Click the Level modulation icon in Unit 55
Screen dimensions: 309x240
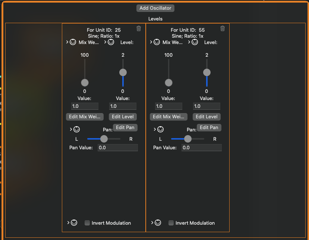point(195,42)
